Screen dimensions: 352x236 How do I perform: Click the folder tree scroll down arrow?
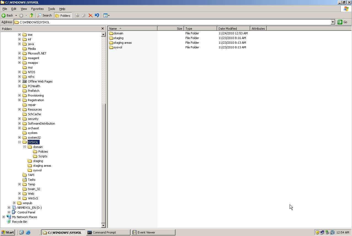click(x=103, y=226)
